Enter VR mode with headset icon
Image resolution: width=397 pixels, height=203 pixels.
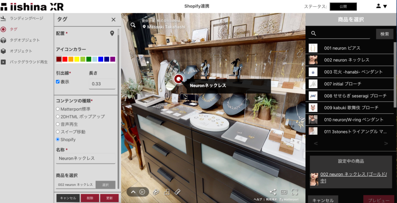click(283, 192)
